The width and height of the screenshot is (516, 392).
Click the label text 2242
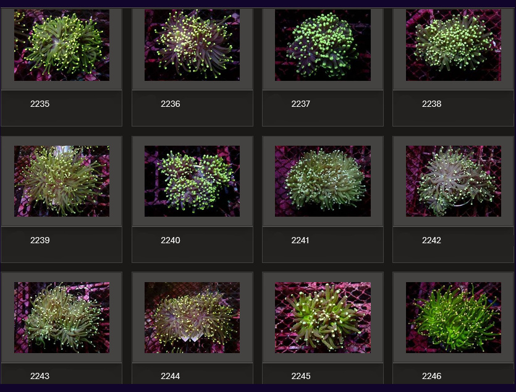click(431, 240)
